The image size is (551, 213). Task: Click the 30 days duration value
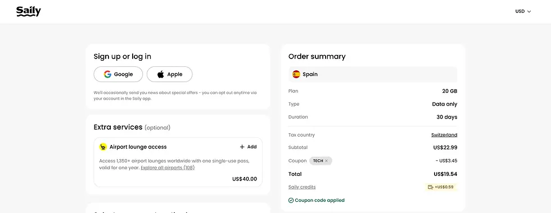click(446, 117)
